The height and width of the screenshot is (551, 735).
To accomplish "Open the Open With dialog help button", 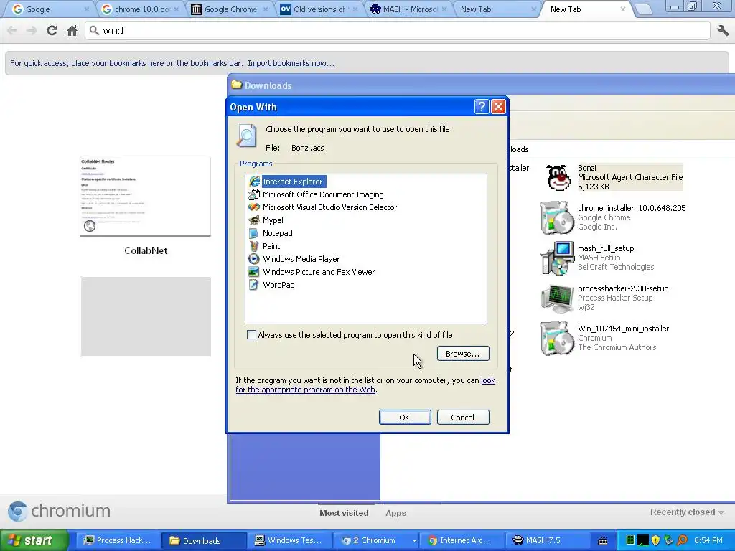I will [x=482, y=107].
